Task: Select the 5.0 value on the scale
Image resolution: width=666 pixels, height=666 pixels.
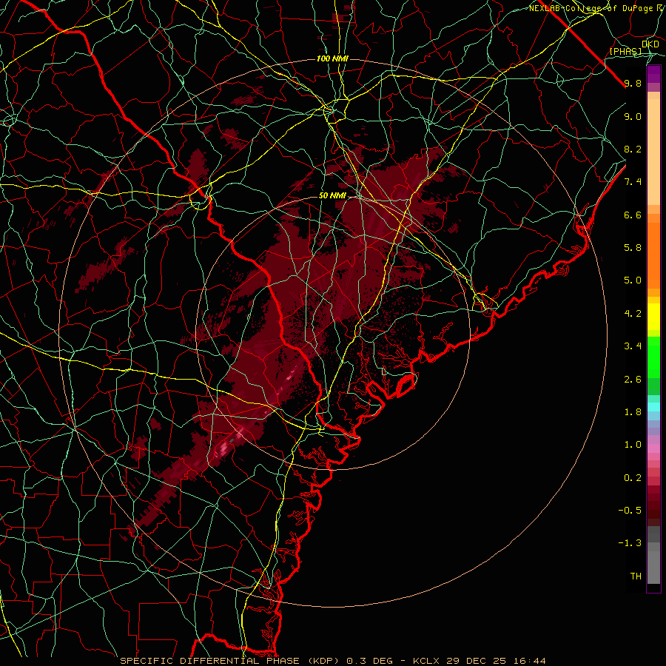Action: point(633,280)
